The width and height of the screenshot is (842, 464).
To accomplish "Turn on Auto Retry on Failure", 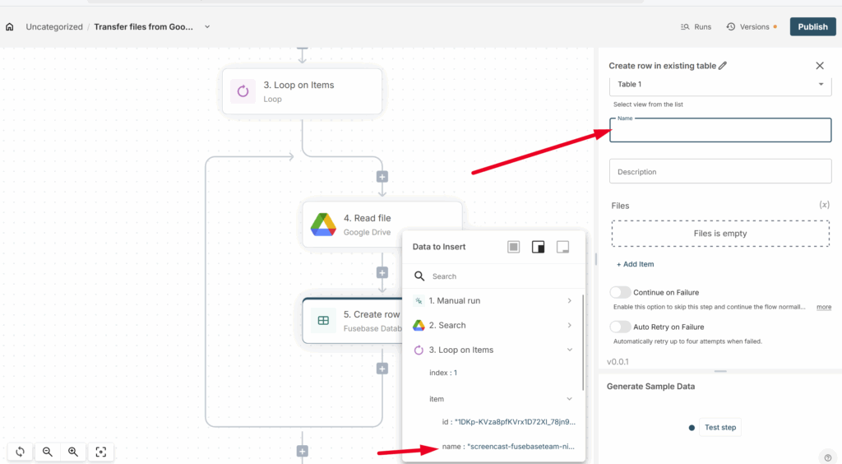I will (621, 327).
